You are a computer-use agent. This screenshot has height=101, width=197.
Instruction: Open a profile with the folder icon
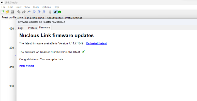pyautogui.click(x=7, y=12)
